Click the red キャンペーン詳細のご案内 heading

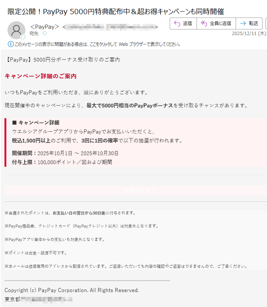pyautogui.click(x=41, y=76)
